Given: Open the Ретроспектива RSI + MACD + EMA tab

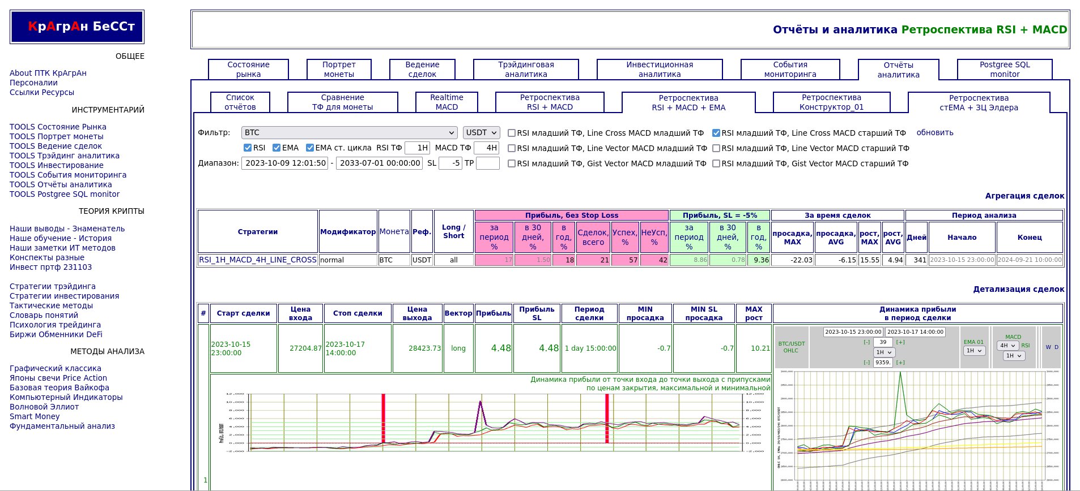Looking at the screenshot, I should click(688, 102).
